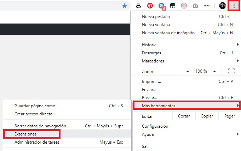
Task: Open the Pinterest extension icon
Action: (x=150, y=6)
